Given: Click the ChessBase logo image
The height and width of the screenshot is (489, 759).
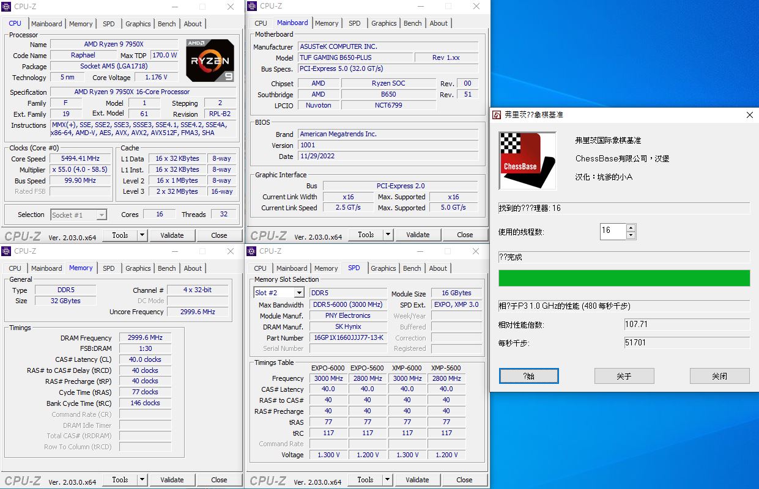Looking at the screenshot, I should (x=528, y=161).
